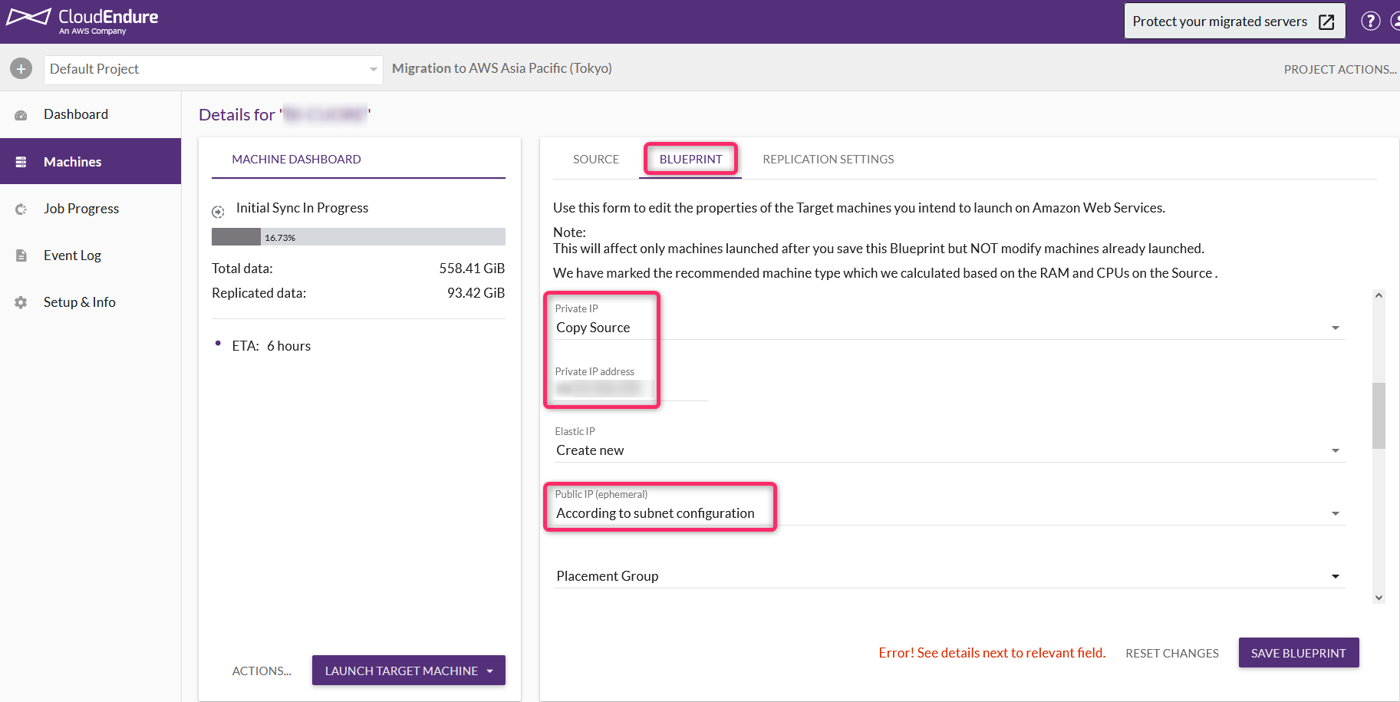This screenshot has height=702, width=1400.
Task: Select the Machine Dashboard tab
Action: 296,160
